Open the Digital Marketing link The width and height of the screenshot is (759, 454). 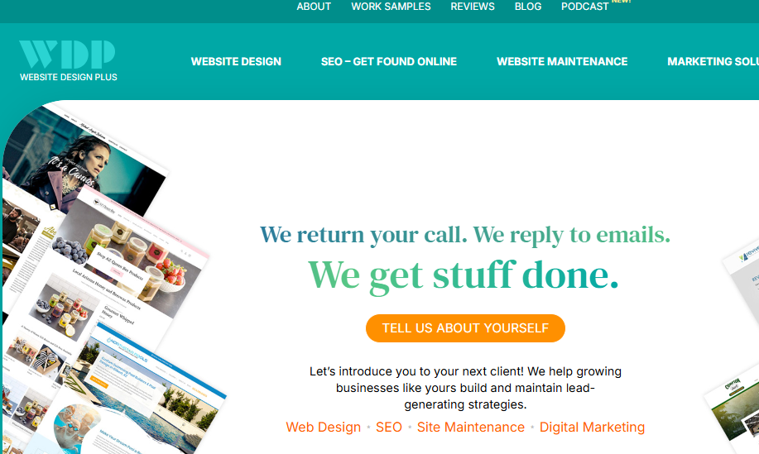pyautogui.click(x=592, y=427)
